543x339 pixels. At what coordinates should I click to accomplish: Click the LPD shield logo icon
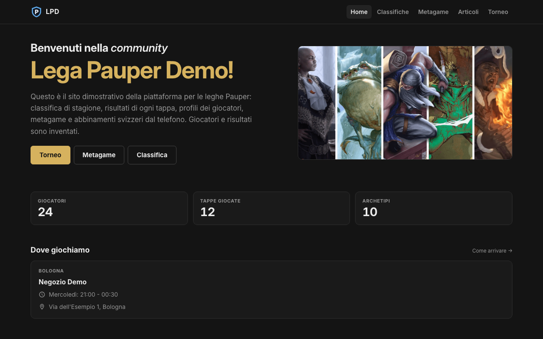point(36,12)
